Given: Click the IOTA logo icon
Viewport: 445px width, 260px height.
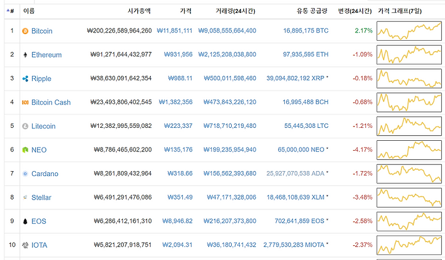Looking at the screenshot, I should (25, 245).
